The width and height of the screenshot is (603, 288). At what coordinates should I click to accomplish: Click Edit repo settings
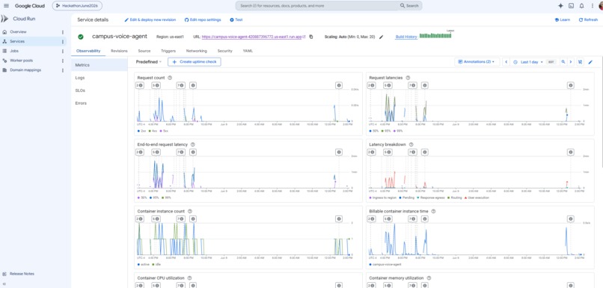point(203,20)
